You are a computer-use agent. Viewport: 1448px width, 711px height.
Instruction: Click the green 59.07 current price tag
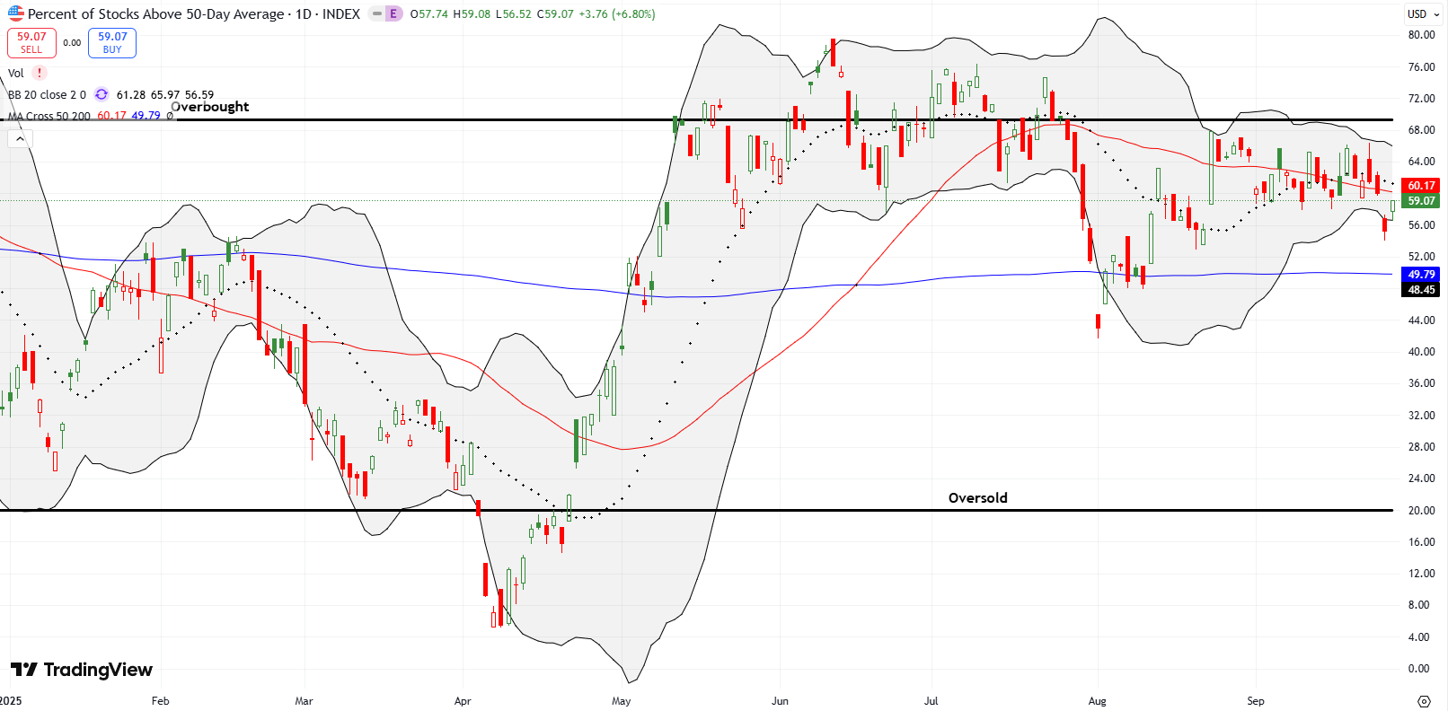tap(1421, 201)
